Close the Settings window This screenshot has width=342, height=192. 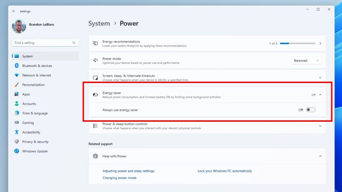(329, 9)
